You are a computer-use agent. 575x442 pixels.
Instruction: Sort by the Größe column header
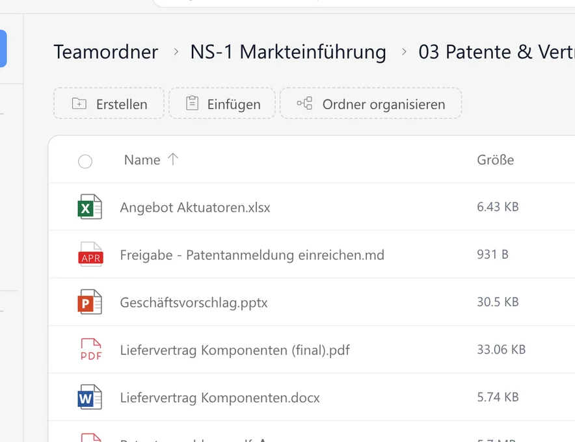pyautogui.click(x=496, y=160)
